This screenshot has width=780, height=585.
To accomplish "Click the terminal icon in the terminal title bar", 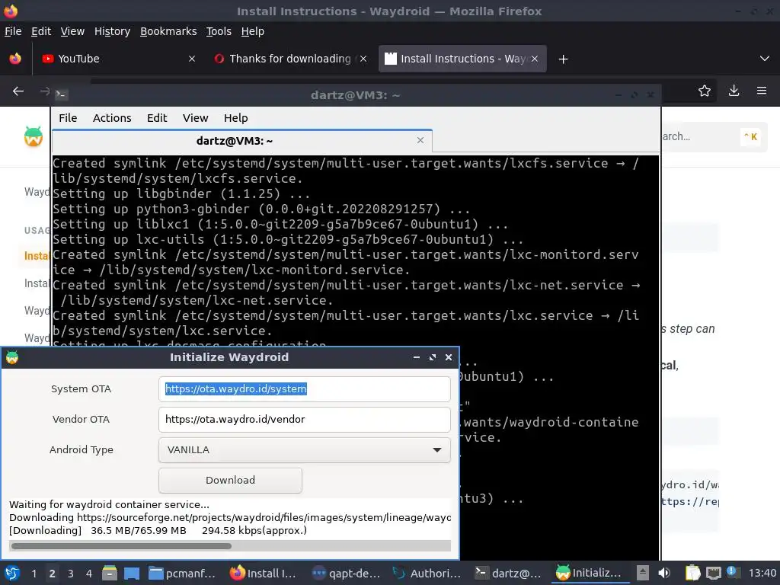I will [x=61, y=94].
